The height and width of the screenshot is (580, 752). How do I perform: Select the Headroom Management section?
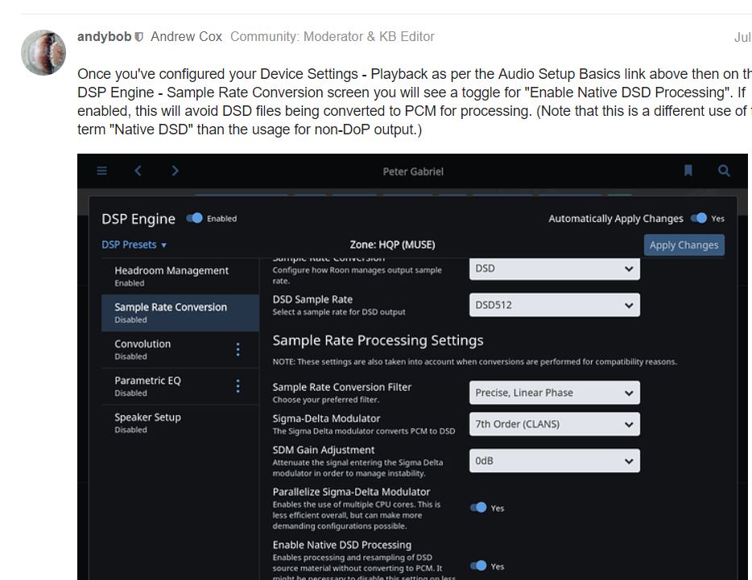point(171,275)
